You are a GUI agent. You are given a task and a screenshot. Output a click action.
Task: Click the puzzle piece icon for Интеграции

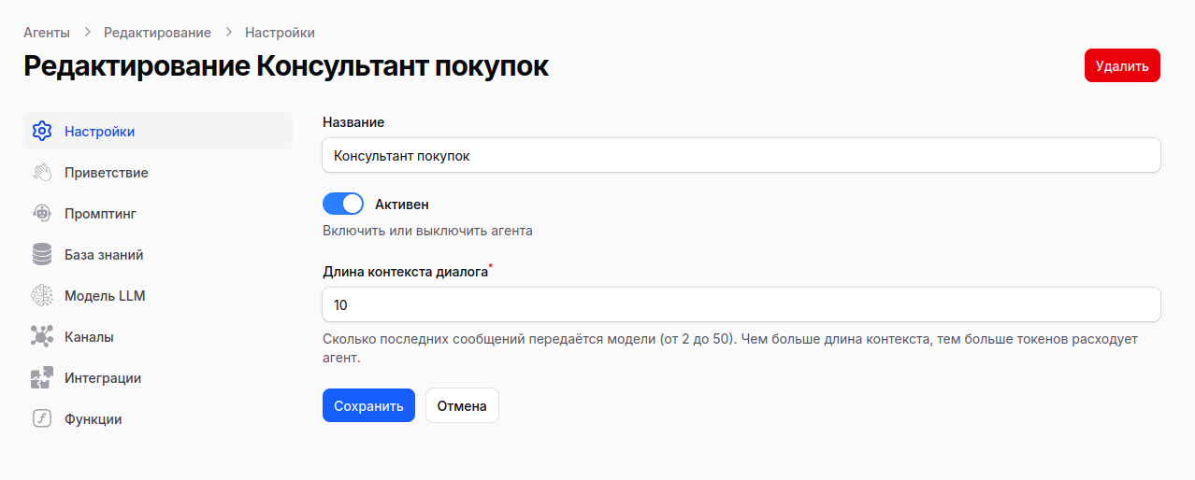41,378
